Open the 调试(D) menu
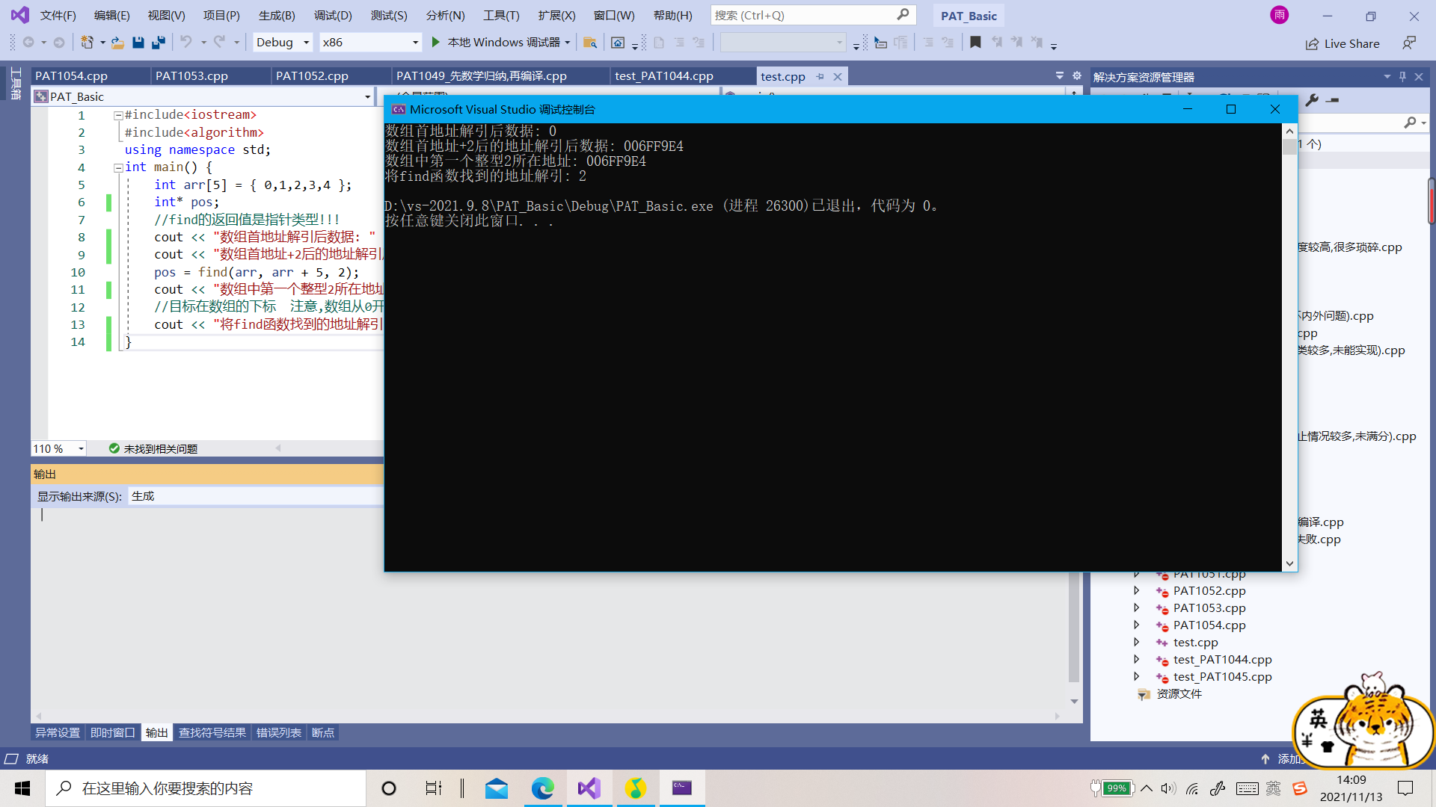Screen dimensions: 1436x807 (333, 15)
